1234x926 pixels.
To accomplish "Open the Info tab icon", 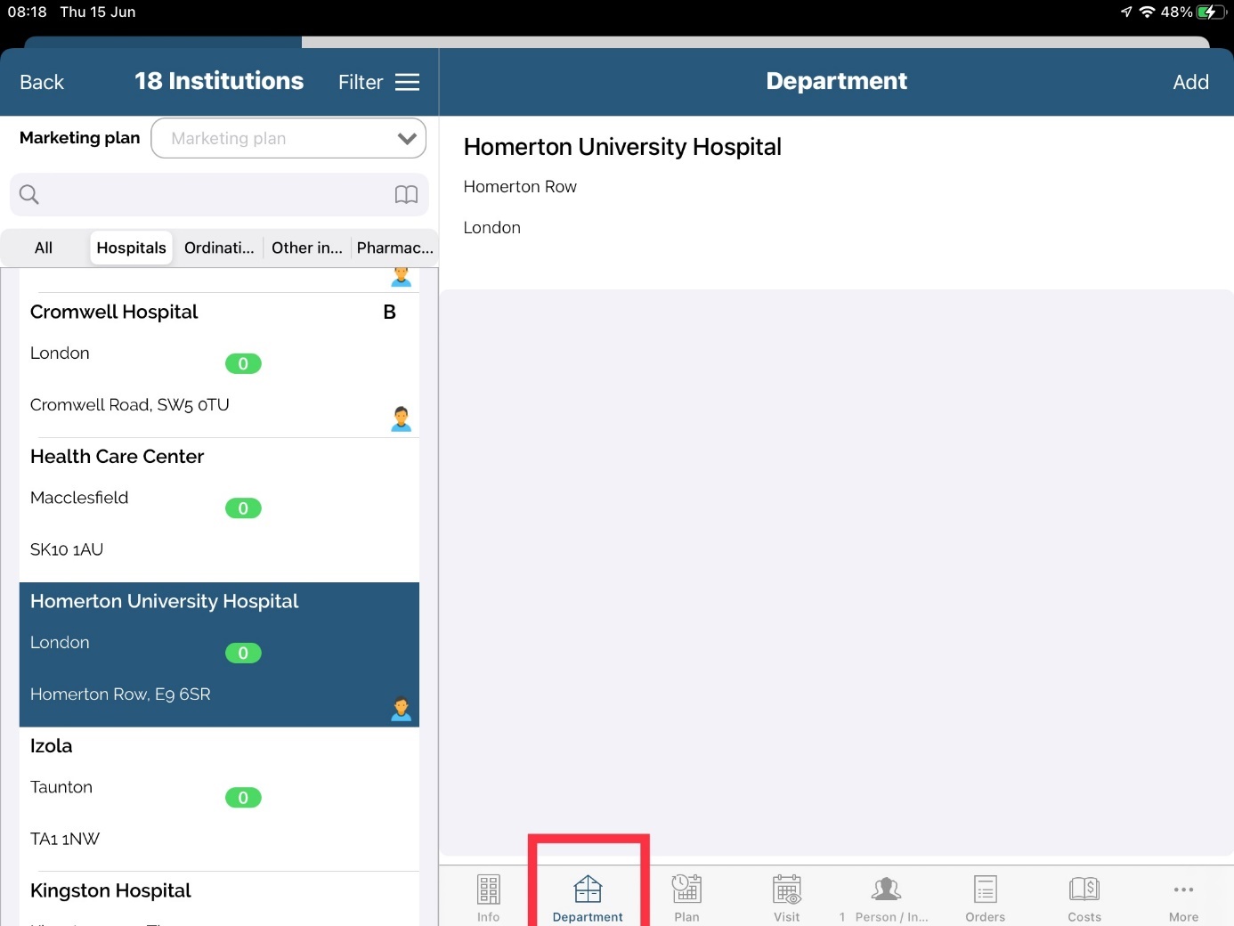I will click(x=488, y=889).
